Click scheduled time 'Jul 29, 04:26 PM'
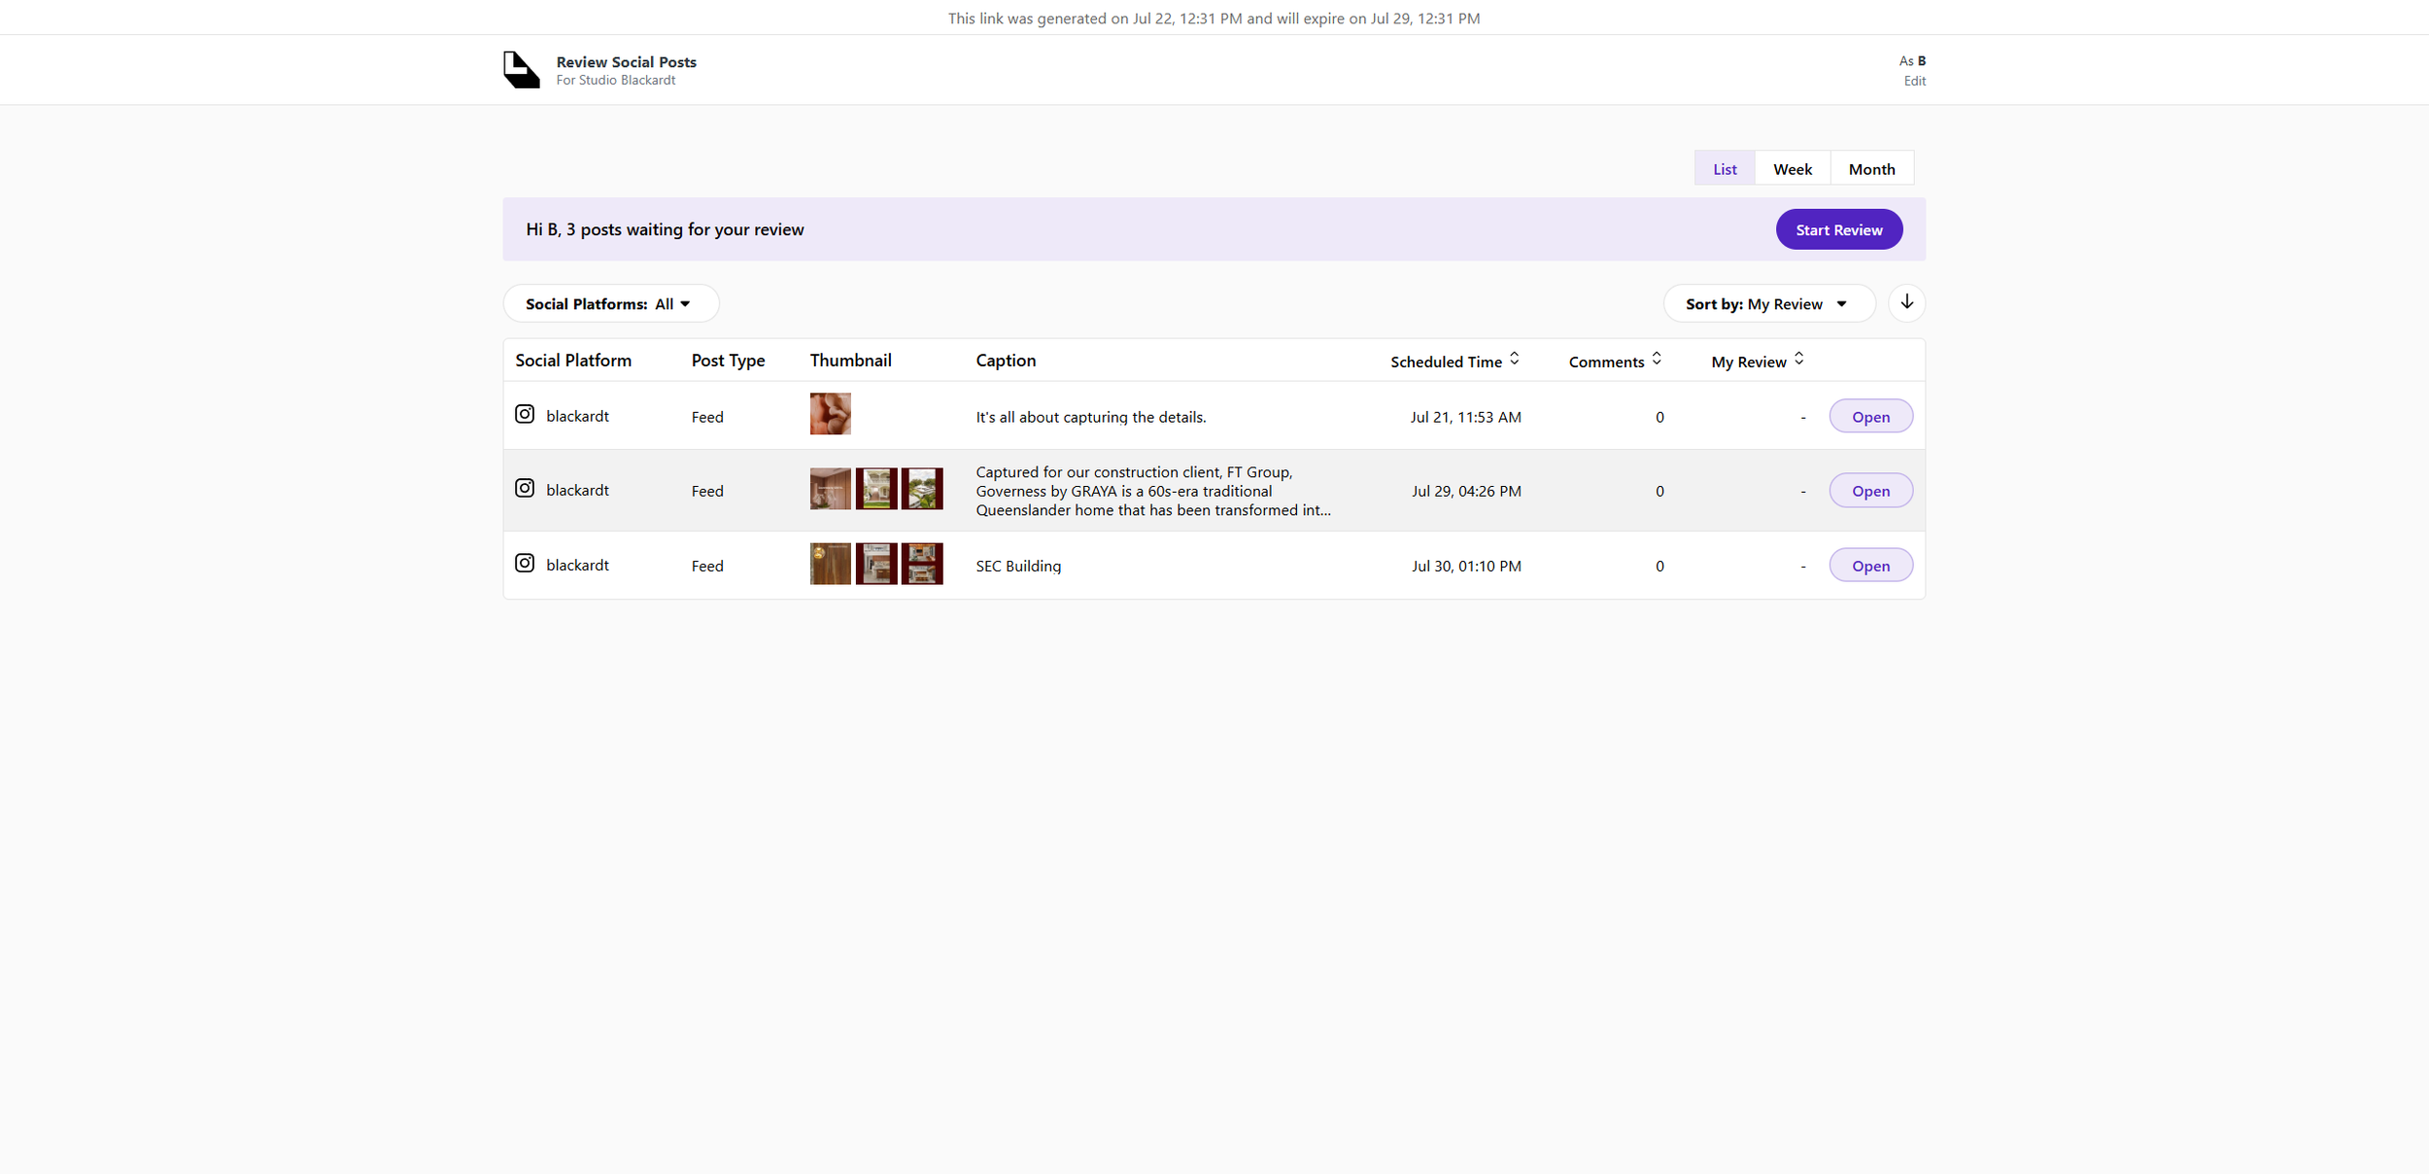The width and height of the screenshot is (2429, 1174). point(1466,491)
